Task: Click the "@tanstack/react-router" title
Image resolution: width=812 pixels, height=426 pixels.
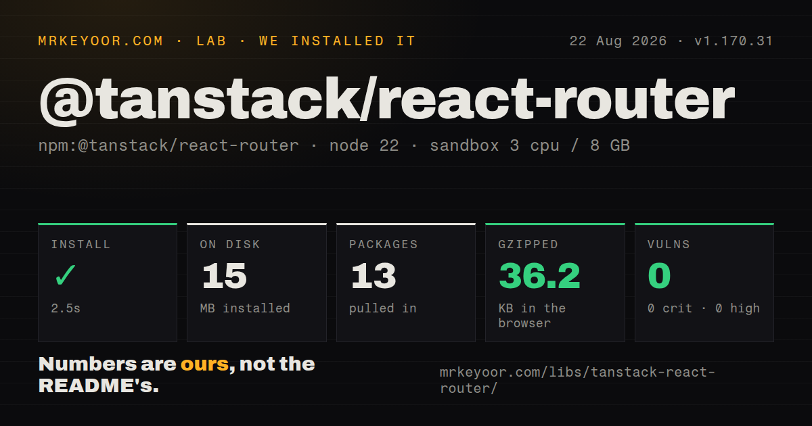Action: [x=386, y=100]
